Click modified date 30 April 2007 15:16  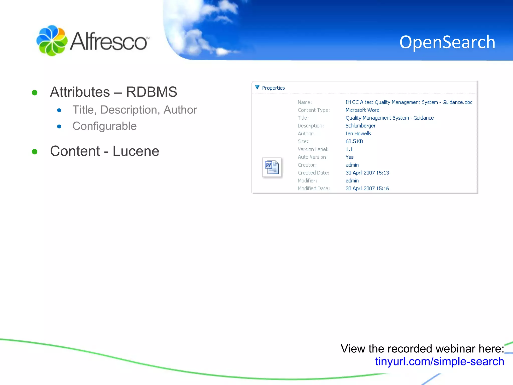click(x=367, y=188)
